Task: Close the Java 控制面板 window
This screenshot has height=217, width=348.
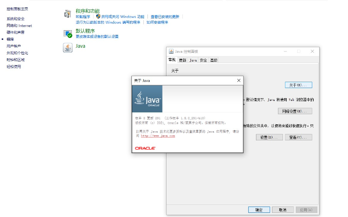Action: 312,51
